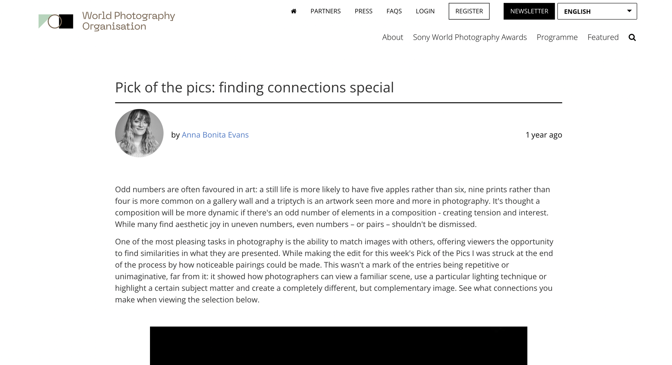Open the site search magnifier icon
The height and width of the screenshot is (365, 672).
click(x=632, y=37)
